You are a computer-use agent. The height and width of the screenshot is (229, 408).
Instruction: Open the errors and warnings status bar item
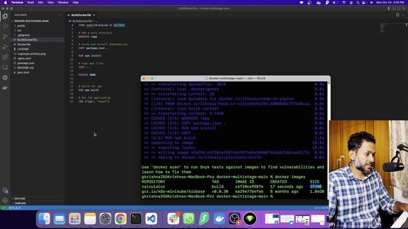coord(15,208)
